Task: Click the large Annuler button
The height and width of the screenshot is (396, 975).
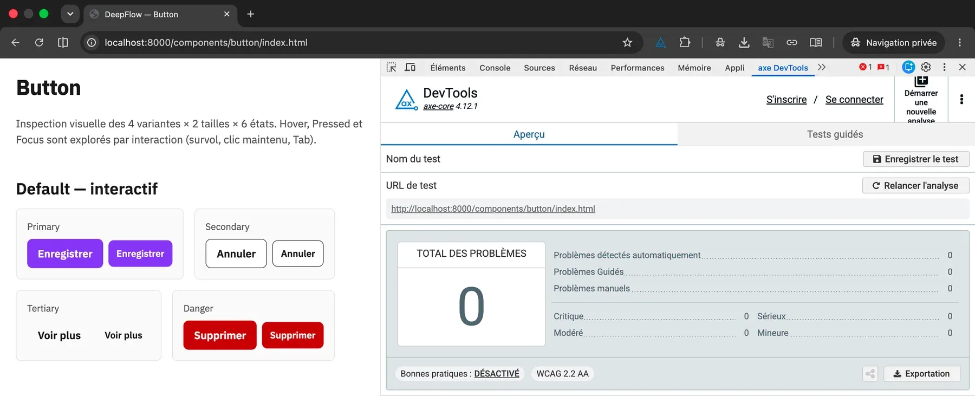Action: coord(236,254)
